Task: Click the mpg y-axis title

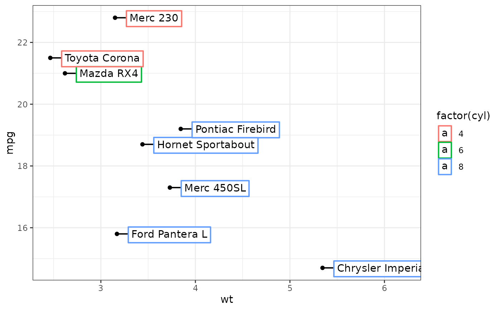Action: [x=10, y=143]
